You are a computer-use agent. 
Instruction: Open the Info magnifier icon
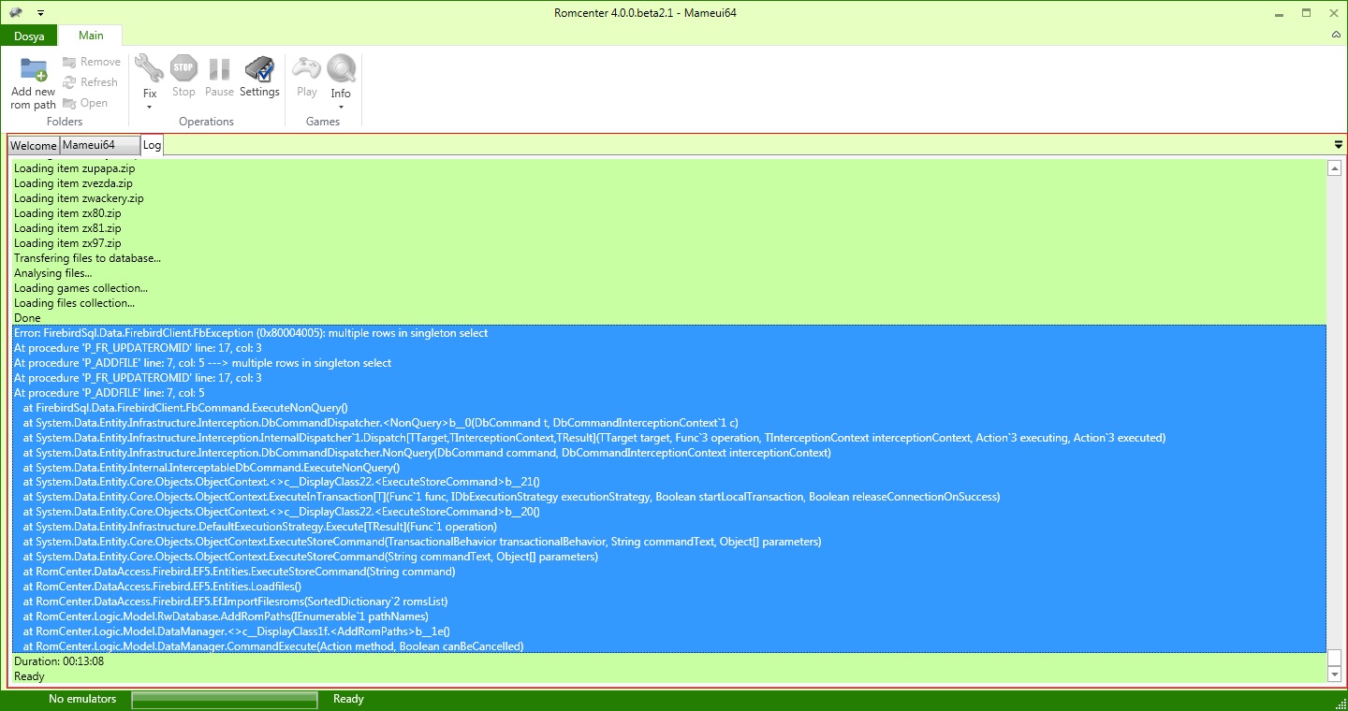[x=341, y=69]
